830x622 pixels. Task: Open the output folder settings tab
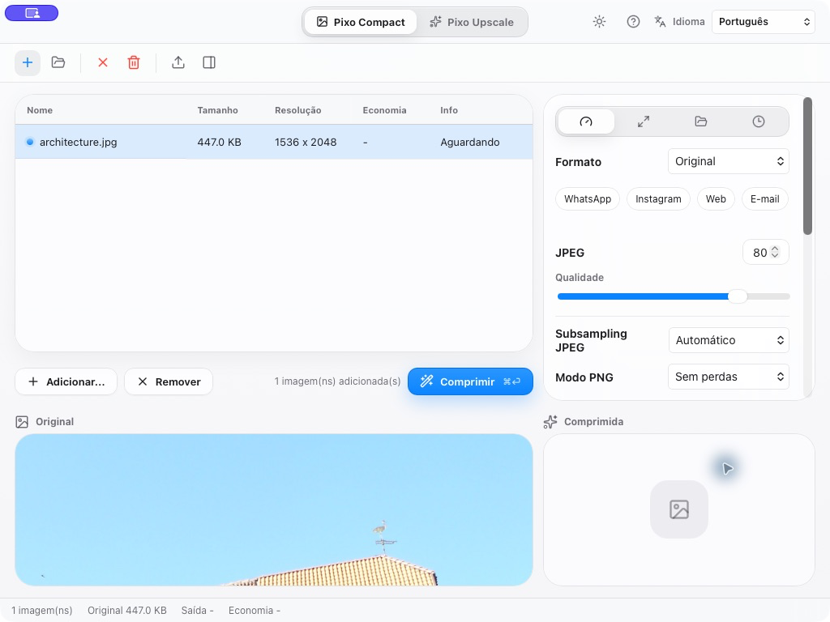pyautogui.click(x=701, y=121)
